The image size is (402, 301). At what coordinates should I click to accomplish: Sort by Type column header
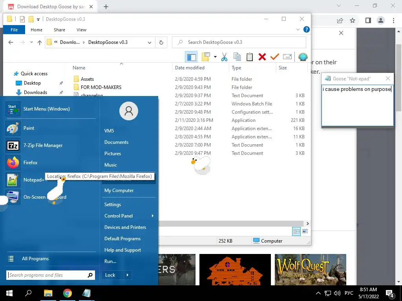point(236,68)
